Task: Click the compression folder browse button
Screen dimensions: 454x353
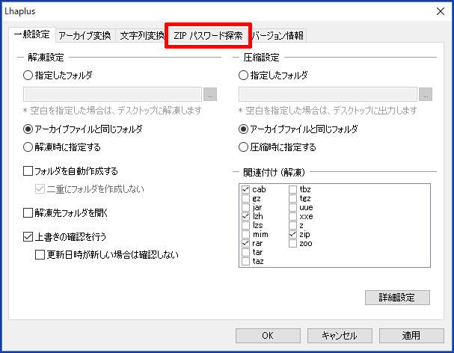Action: [x=426, y=94]
